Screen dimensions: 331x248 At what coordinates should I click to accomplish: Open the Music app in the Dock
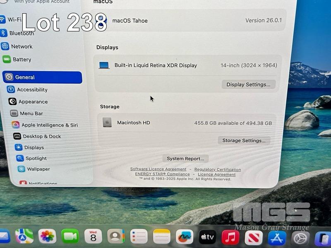click(x=230, y=237)
